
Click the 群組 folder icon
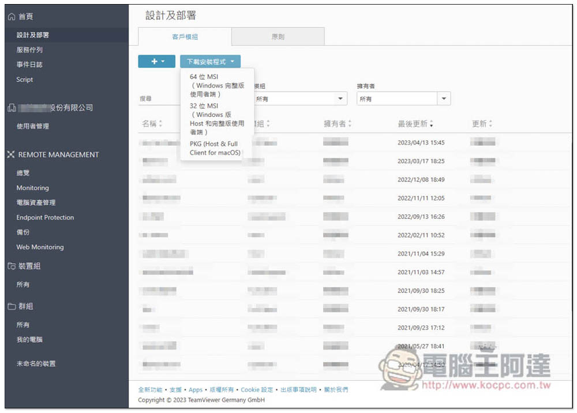tap(11, 307)
